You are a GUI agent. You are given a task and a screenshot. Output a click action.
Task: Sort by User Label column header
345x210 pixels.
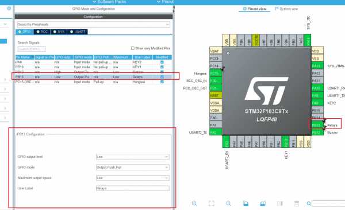[x=143, y=57]
